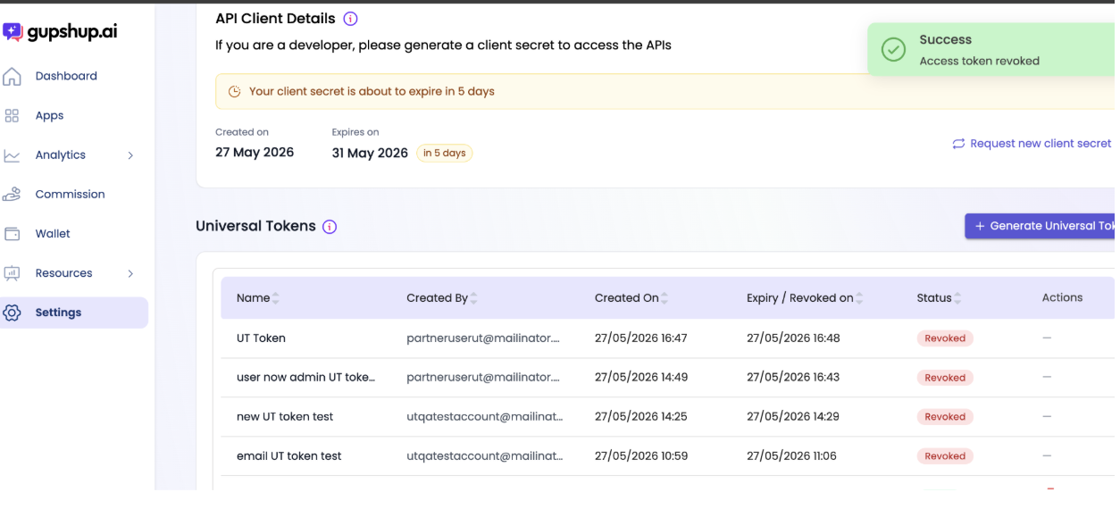Click the refresh icon beside Request new client secret
The width and height of the screenshot is (1120, 509).
(x=958, y=144)
